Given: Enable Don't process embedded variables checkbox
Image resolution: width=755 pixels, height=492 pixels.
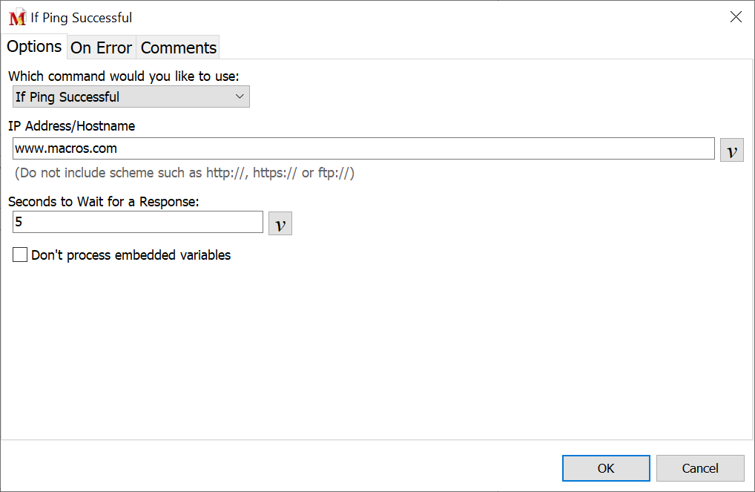Looking at the screenshot, I should pos(21,255).
